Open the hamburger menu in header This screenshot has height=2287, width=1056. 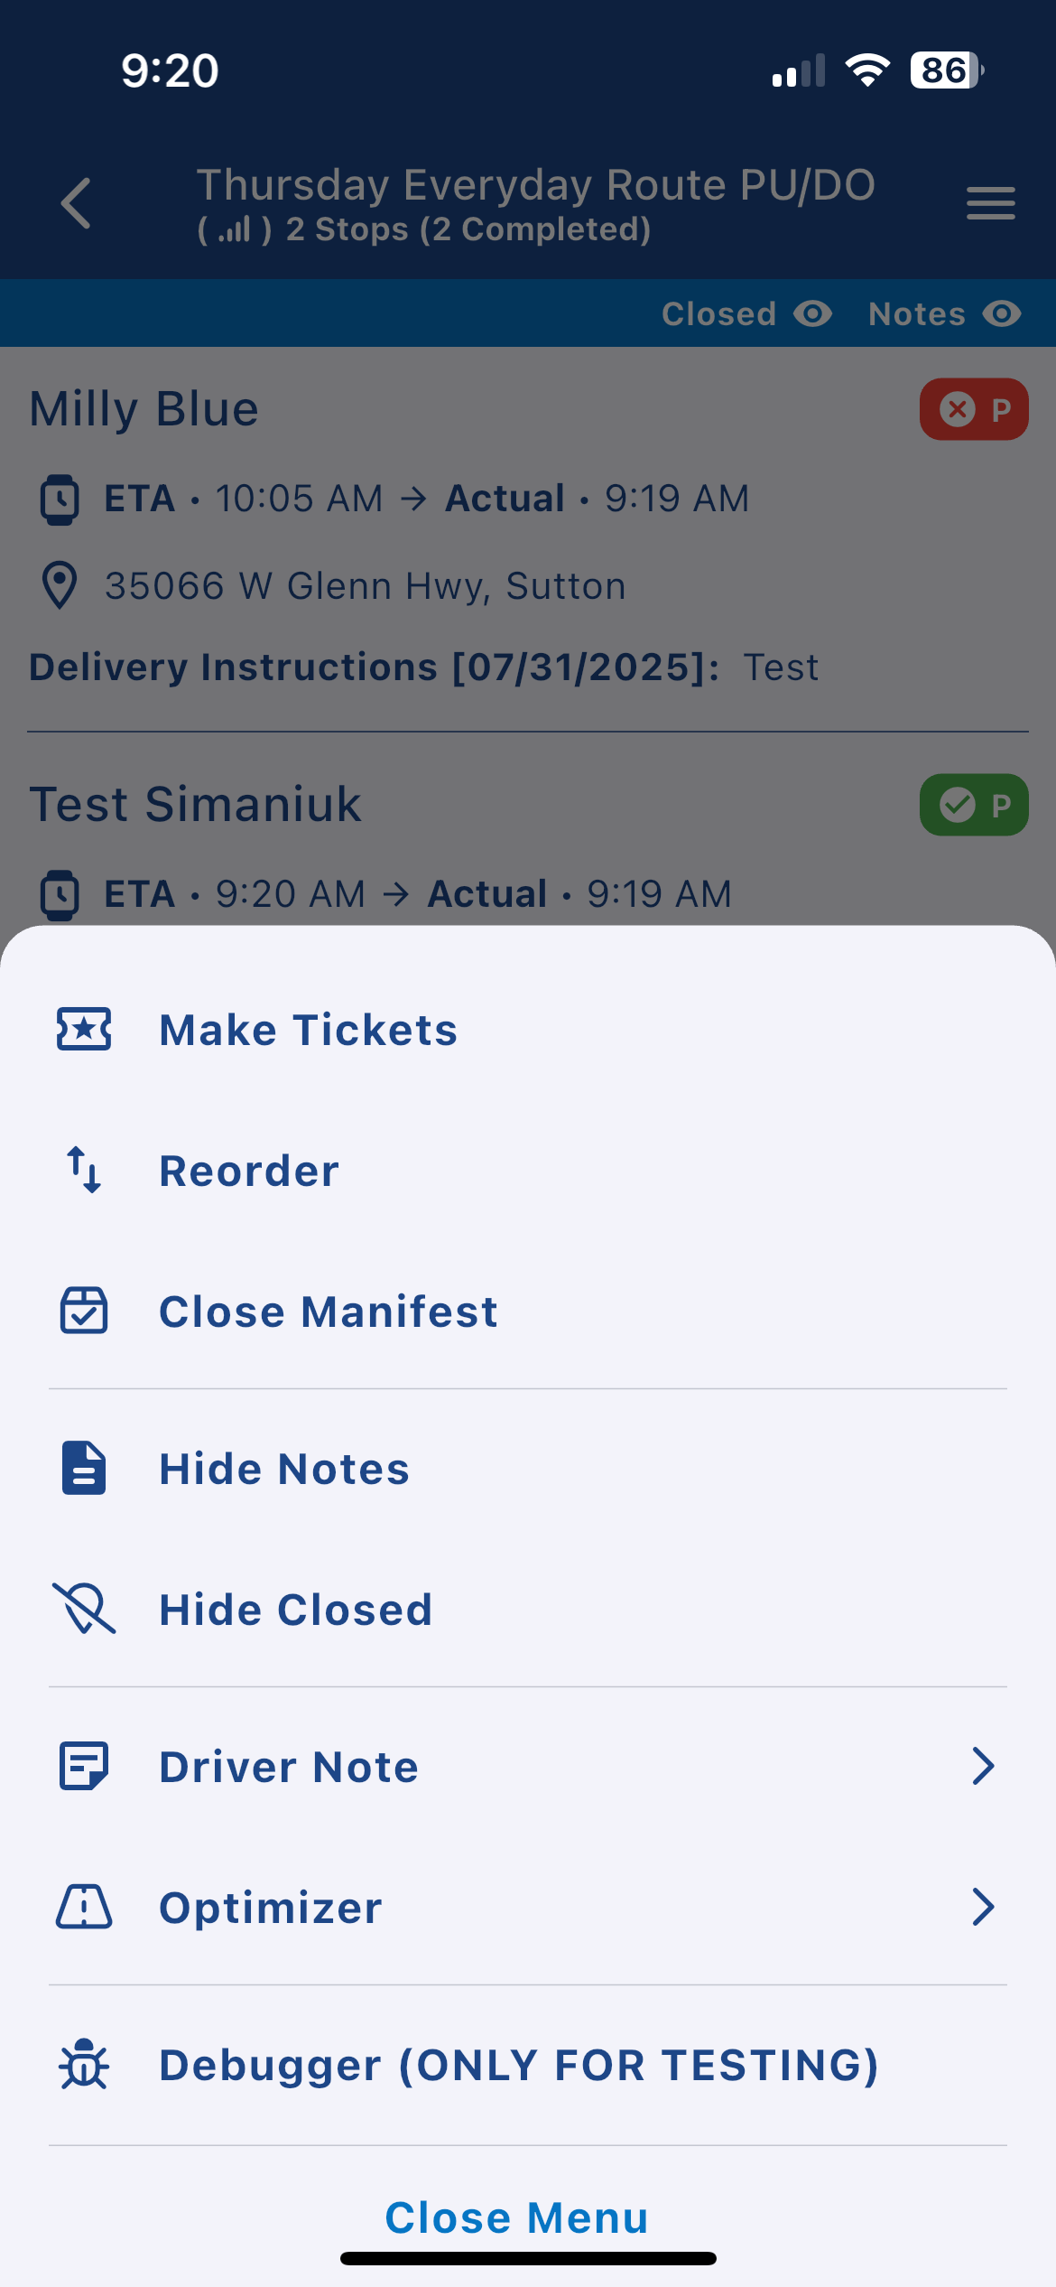990,203
